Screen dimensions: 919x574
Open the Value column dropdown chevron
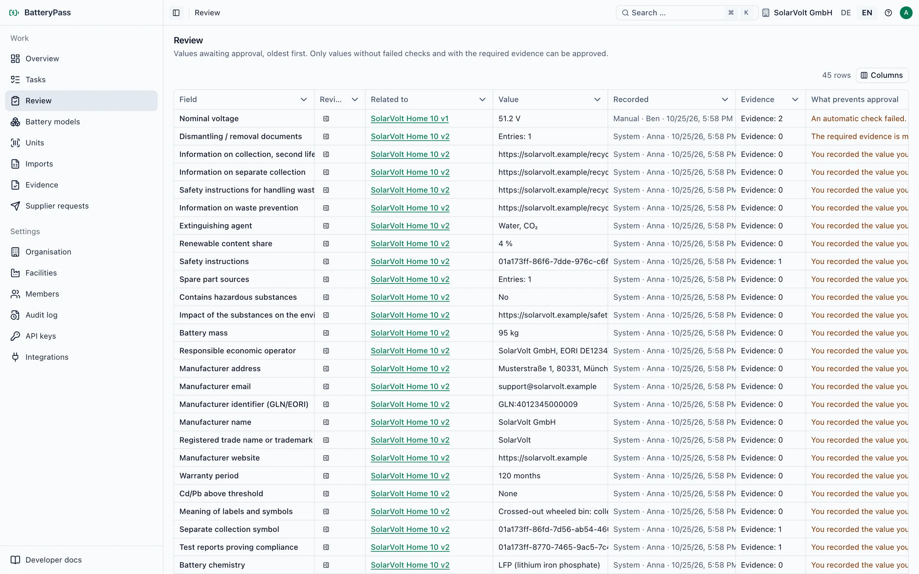(597, 99)
